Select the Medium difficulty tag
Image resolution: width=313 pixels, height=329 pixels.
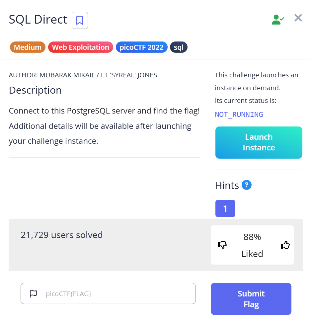pos(28,47)
